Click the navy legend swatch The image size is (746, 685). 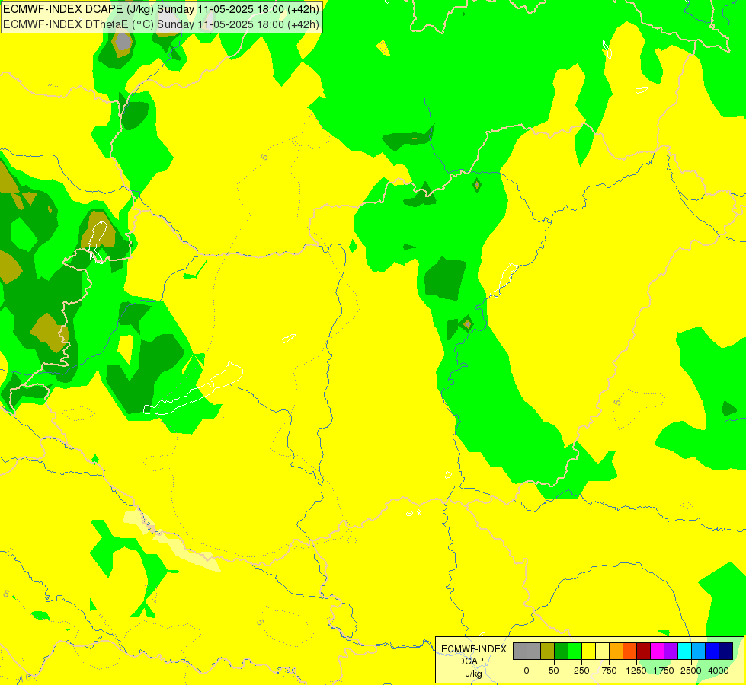tap(726, 651)
